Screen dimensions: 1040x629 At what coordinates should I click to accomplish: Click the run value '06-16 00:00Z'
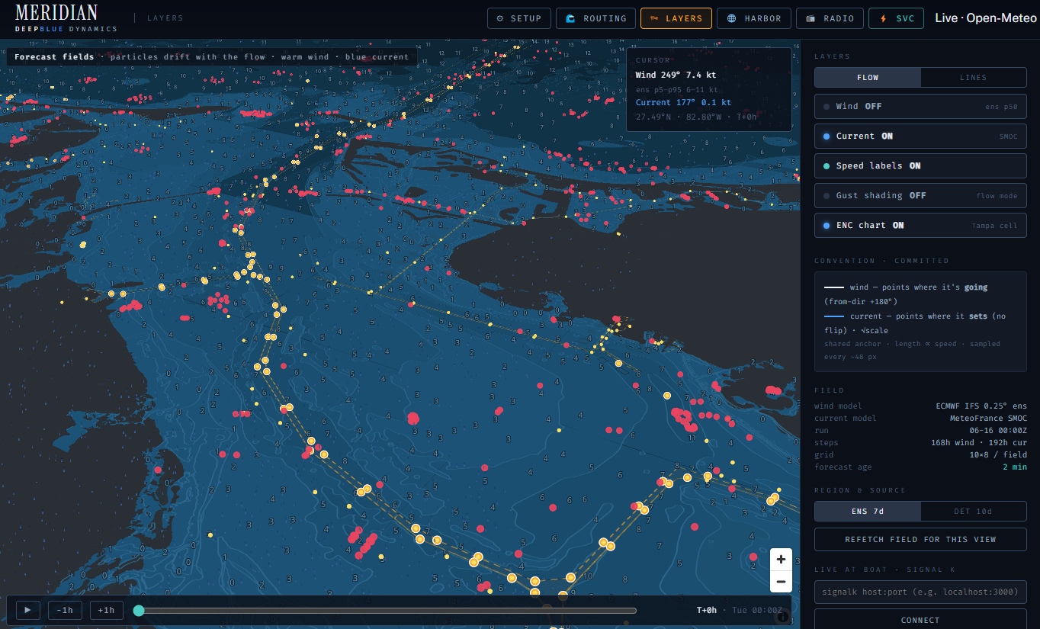[997, 431]
